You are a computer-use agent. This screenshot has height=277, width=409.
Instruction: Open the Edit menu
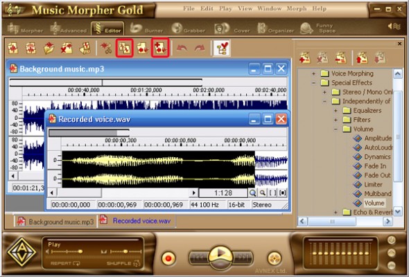(x=207, y=8)
